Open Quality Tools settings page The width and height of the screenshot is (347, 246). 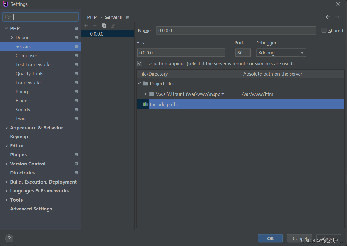(29, 74)
